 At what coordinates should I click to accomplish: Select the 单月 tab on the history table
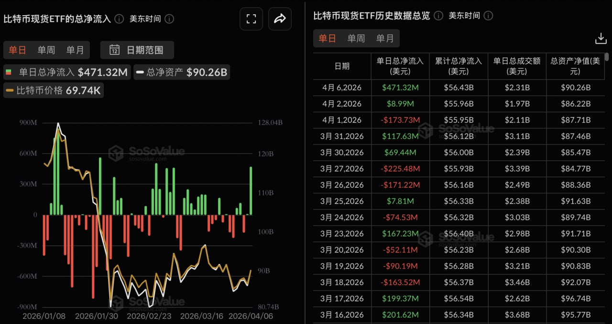(x=385, y=38)
